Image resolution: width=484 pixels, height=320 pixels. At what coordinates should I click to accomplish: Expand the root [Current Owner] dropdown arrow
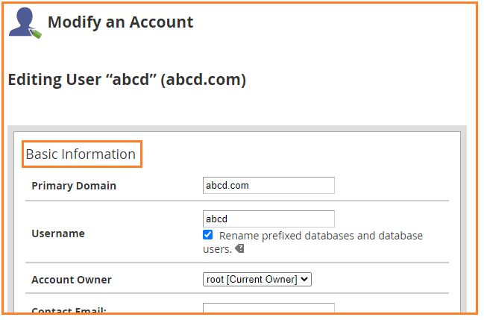(304, 279)
